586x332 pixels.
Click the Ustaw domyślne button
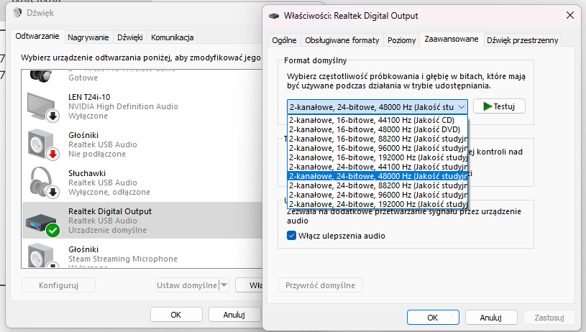(187, 285)
